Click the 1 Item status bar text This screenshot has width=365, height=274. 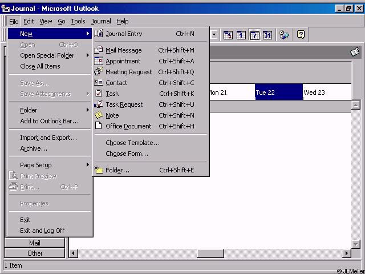13,265
